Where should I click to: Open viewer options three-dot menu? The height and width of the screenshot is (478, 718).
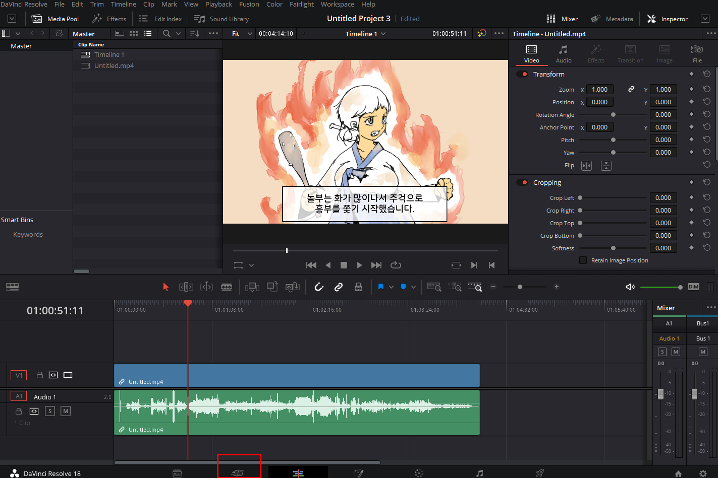point(499,33)
